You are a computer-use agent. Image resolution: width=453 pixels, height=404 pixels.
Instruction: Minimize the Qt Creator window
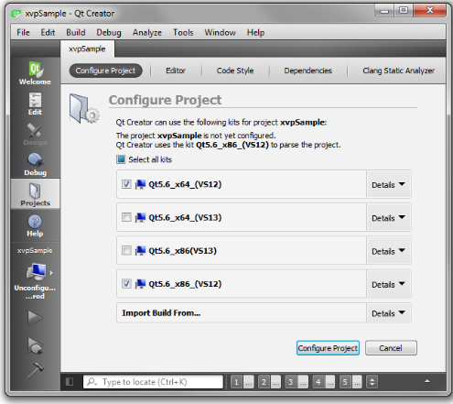click(x=384, y=11)
